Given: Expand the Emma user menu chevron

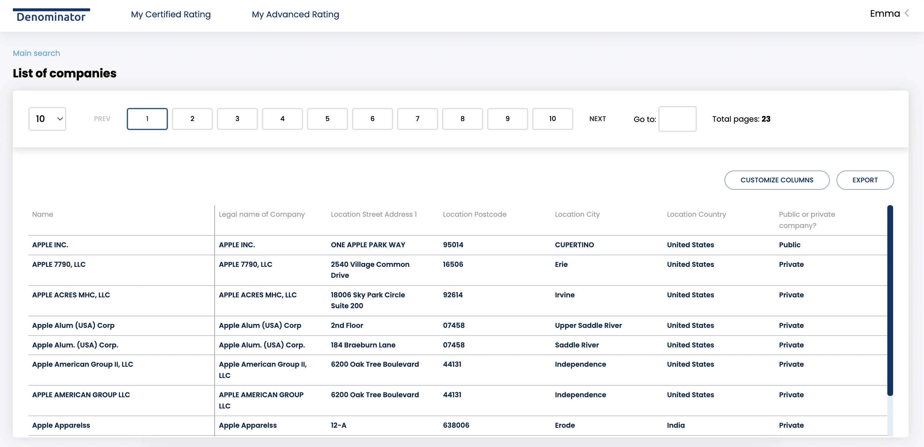Looking at the screenshot, I should click(x=906, y=13).
